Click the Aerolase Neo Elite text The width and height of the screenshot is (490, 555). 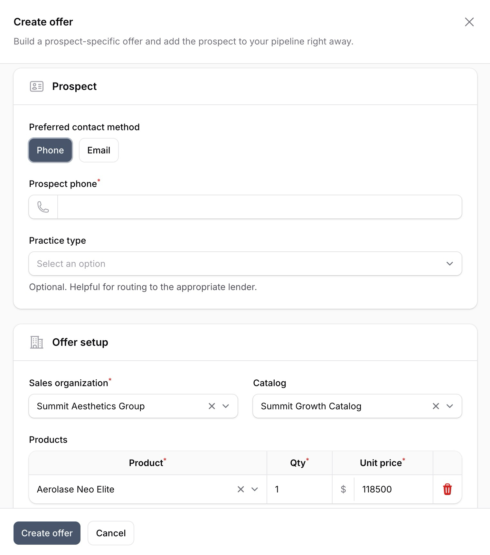pyautogui.click(x=76, y=489)
